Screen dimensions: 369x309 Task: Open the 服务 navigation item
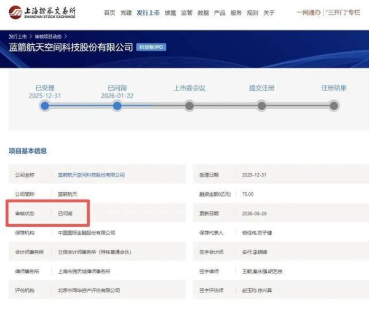pyautogui.click(x=236, y=13)
